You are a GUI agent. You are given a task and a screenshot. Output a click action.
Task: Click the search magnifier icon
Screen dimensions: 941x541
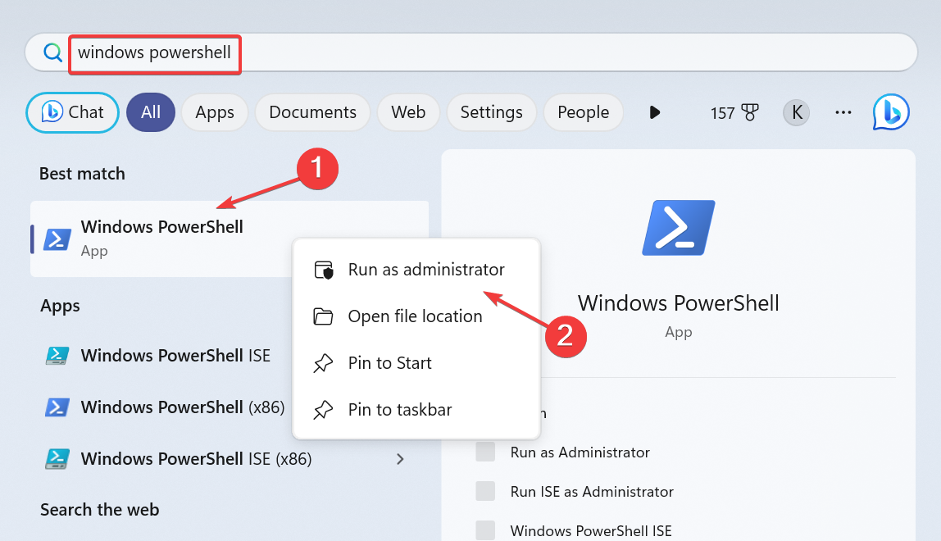[x=52, y=52]
